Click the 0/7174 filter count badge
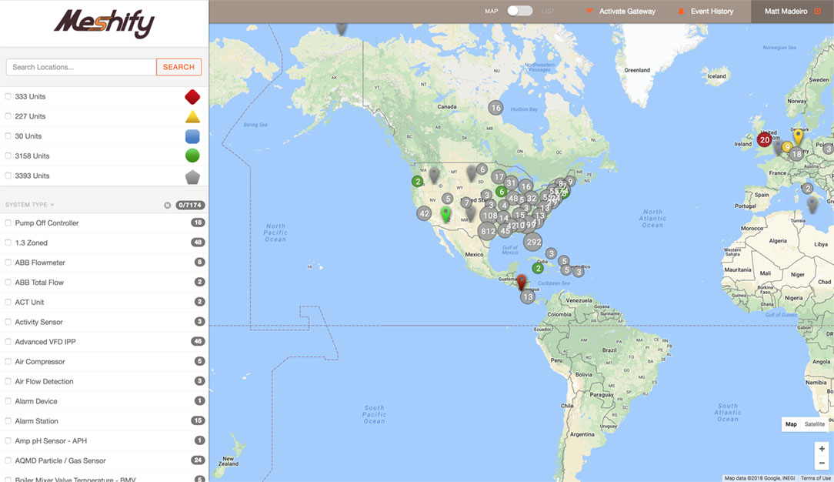 [x=190, y=205]
